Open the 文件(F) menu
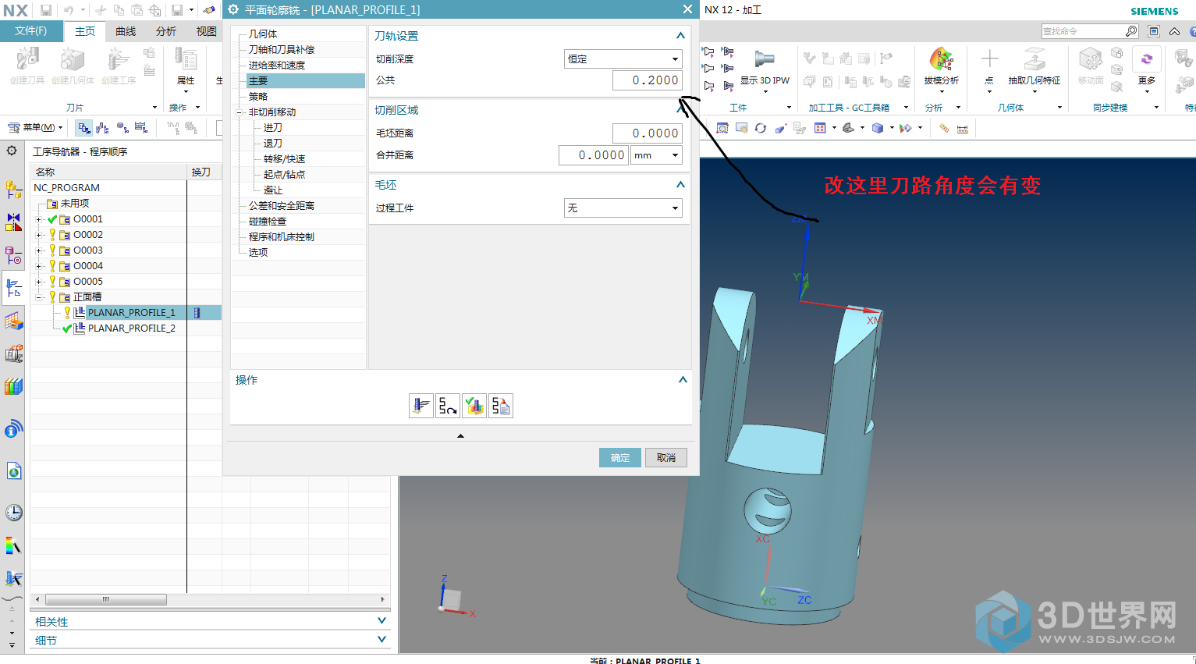1196x664 pixels. pos(30,31)
